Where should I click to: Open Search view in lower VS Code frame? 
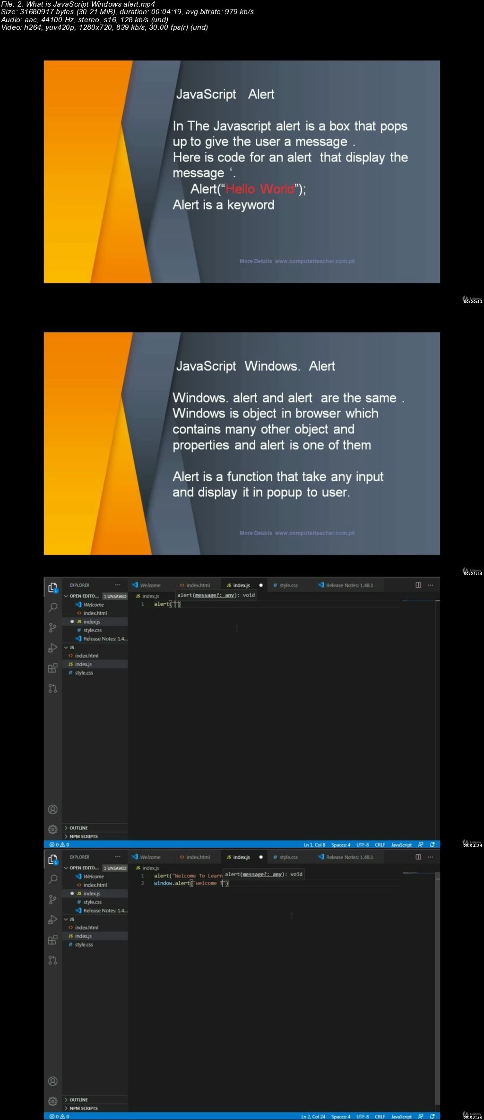(x=53, y=879)
